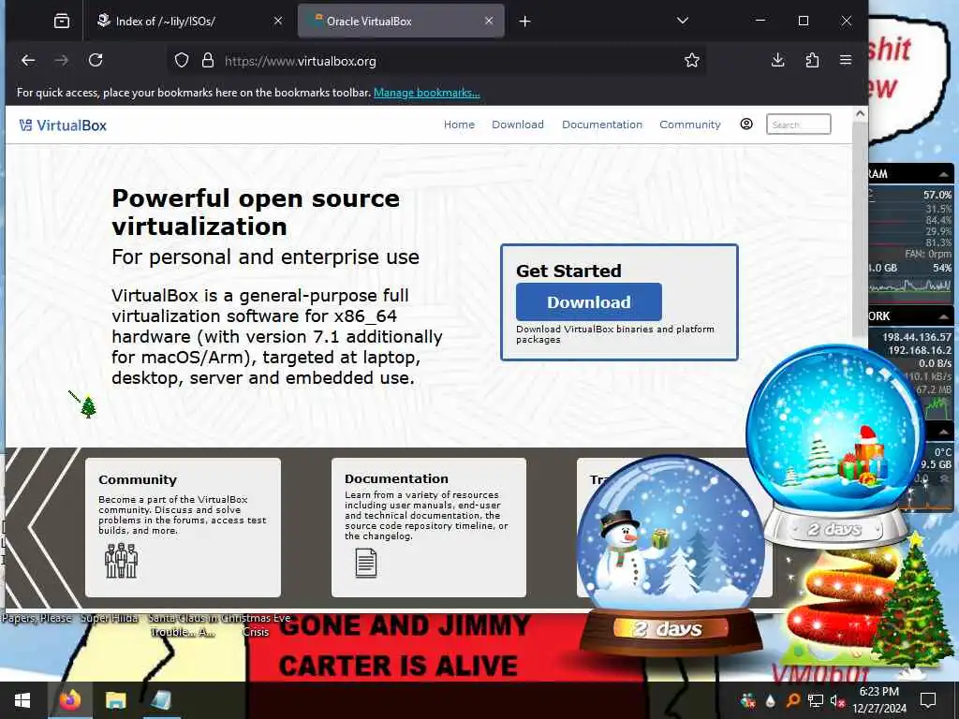The width and height of the screenshot is (959, 719).
Task: Open the Documentation nav item
Action: (x=602, y=125)
